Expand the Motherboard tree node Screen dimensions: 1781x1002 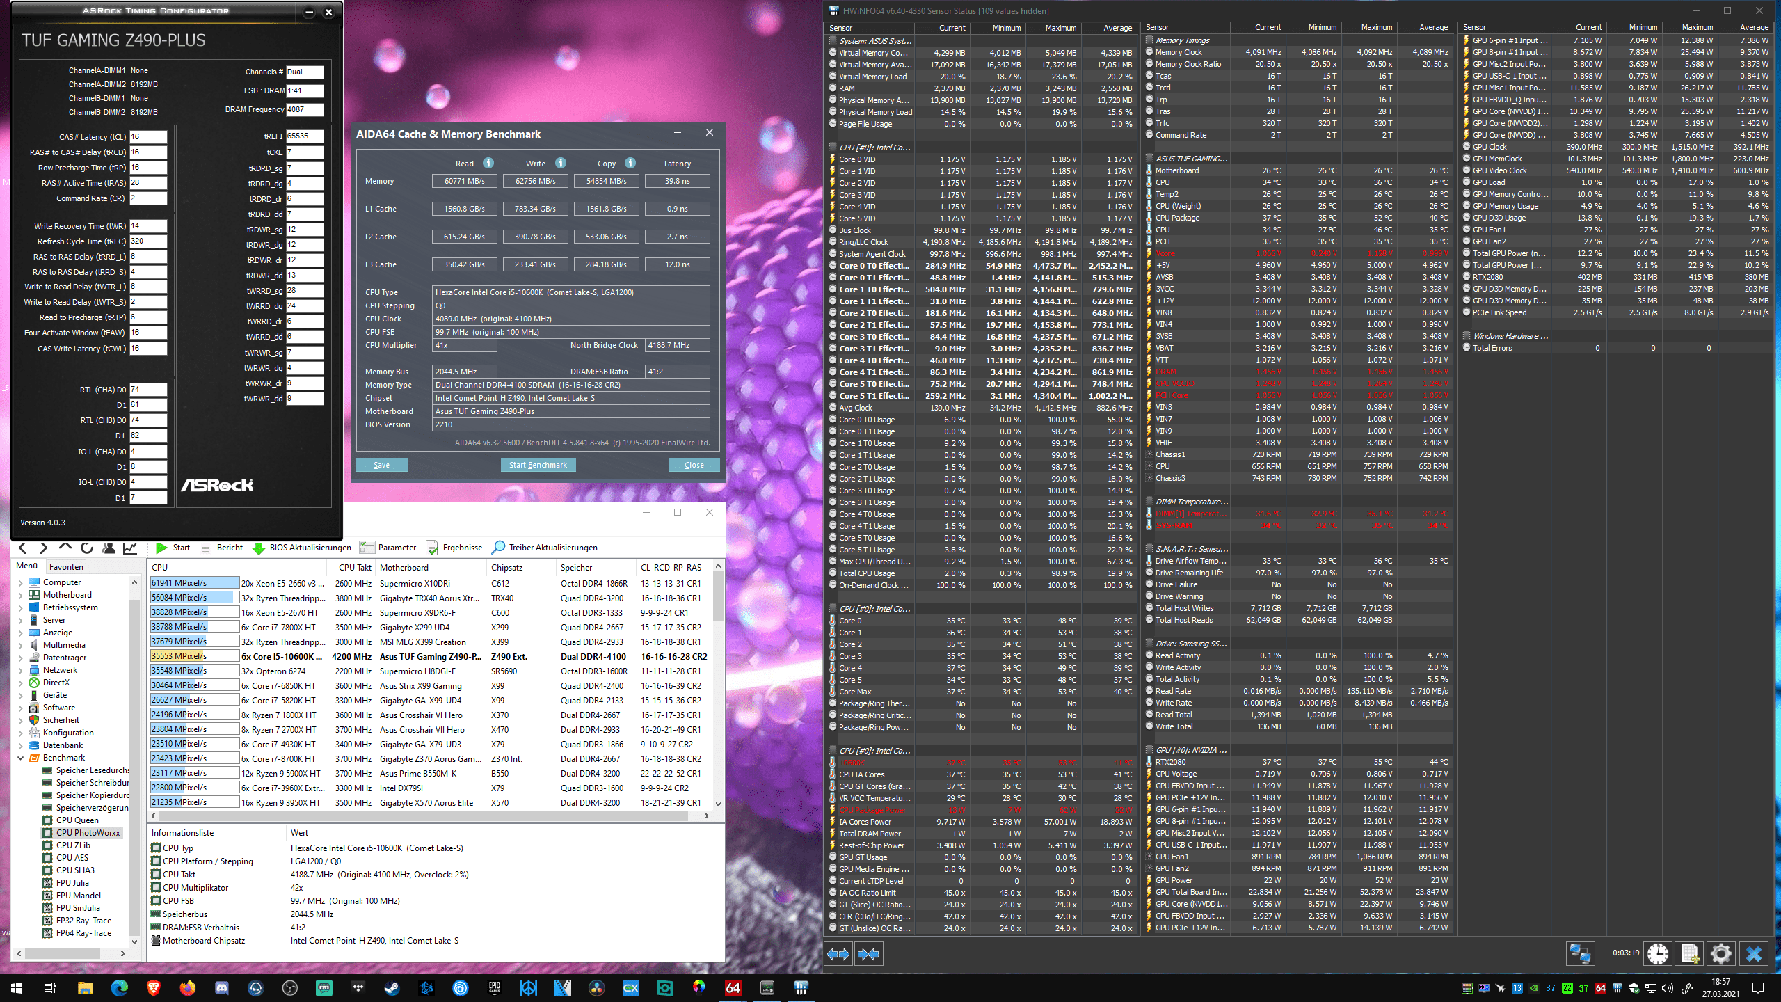click(20, 595)
